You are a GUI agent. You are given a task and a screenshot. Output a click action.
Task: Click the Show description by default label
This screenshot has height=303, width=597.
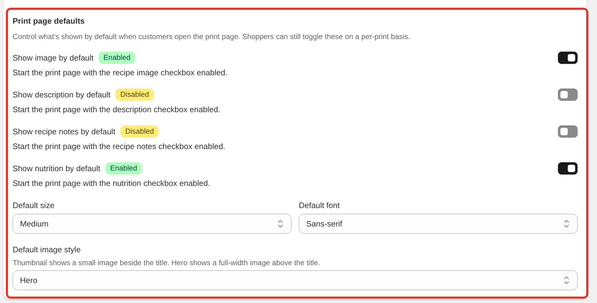62,95
